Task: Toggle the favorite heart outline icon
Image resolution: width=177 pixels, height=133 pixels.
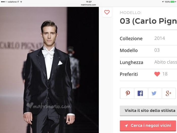Action: click(107, 12)
